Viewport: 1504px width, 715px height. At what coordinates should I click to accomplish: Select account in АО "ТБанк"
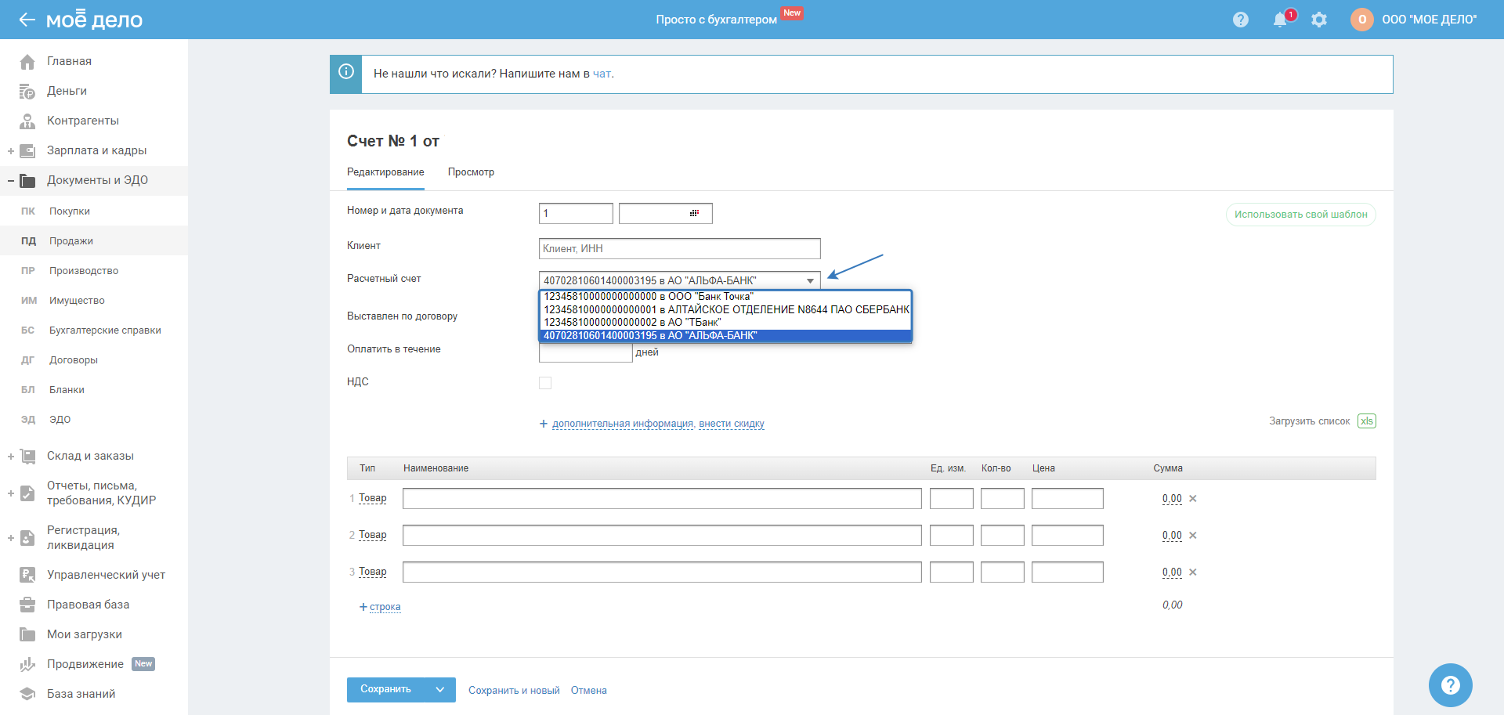click(725, 322)
